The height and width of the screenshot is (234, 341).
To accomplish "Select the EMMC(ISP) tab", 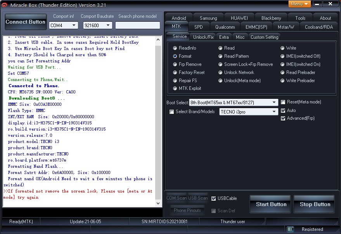I will tap(256, 27).
